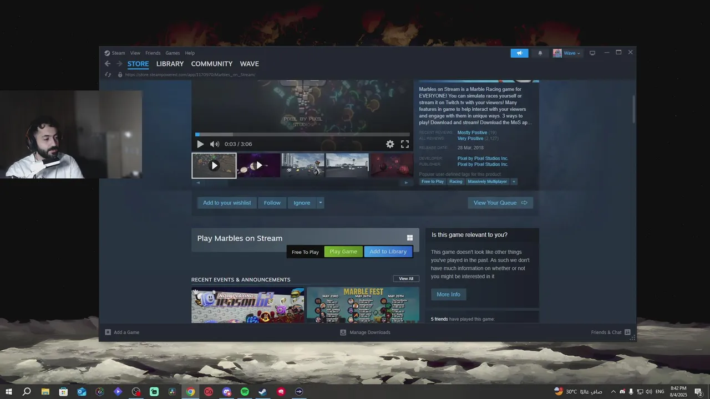Open Manage Downloads

click(x=365, y=332)
